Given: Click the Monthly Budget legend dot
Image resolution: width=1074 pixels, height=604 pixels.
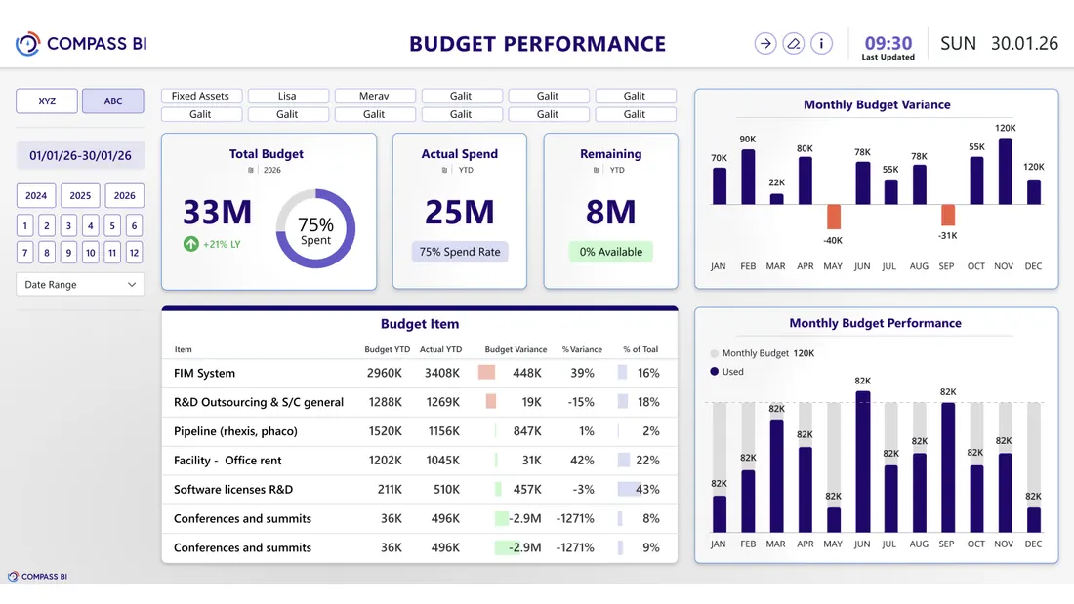Looking at the screenshot, I should tap(715, 353).
